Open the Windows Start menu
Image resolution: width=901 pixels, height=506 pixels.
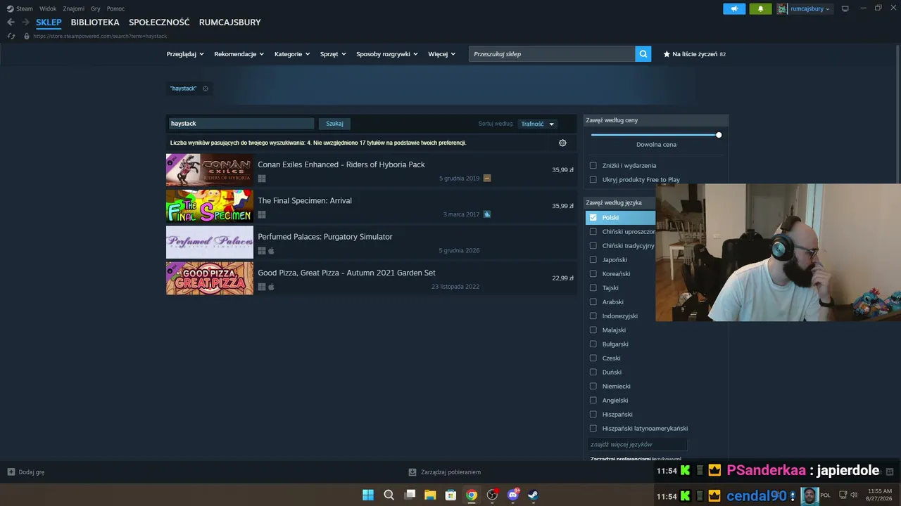[x=368, y=495]
